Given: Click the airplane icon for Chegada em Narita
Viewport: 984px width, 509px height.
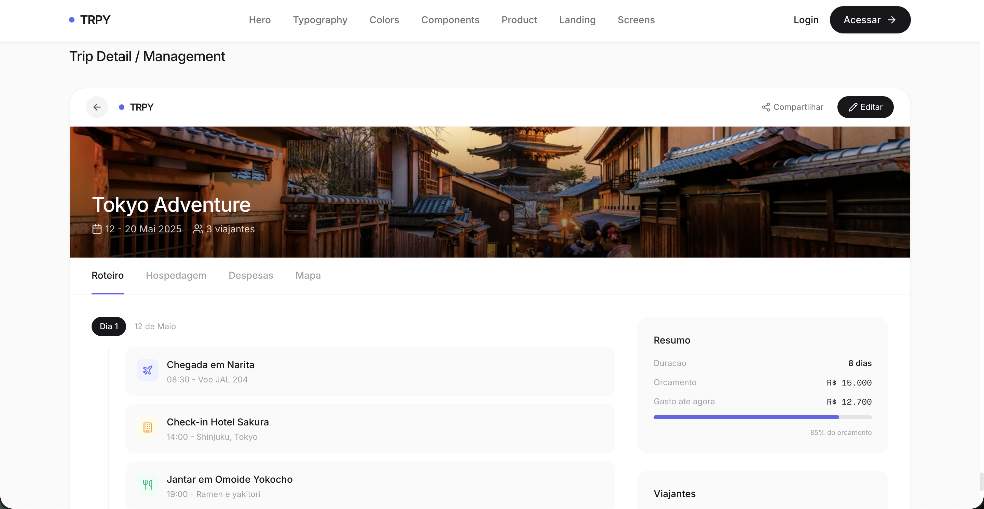Looking at the screenshot, I should click(148, 370).
